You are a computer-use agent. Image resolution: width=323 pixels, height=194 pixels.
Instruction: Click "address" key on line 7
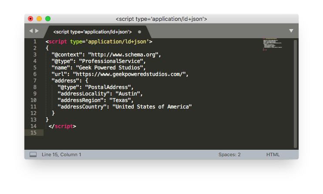click(x=65, y=81)
